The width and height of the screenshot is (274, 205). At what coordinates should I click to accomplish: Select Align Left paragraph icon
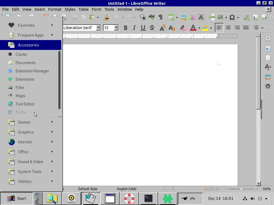point(219,27)
